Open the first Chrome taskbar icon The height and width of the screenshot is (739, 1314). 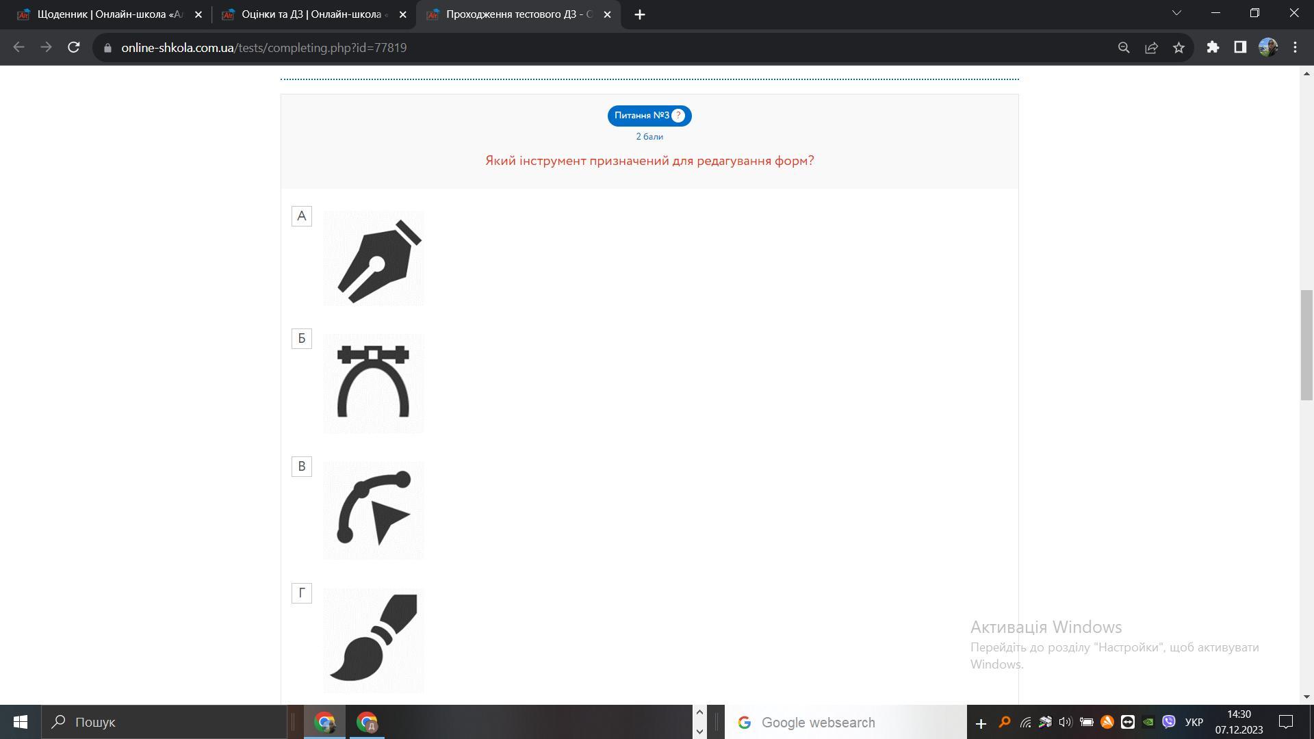click(325, 722)
